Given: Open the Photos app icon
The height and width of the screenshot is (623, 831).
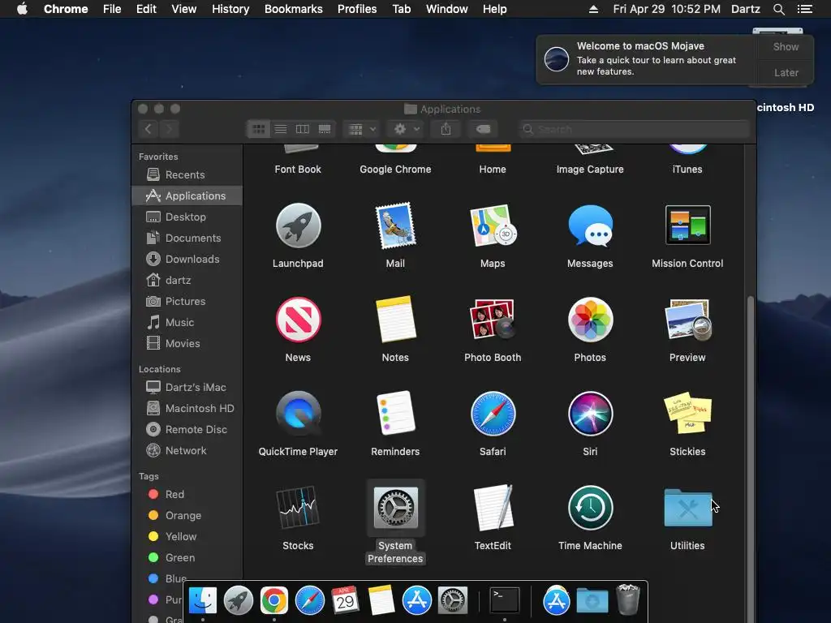Looking at the screenshot, I should coord(590,320).
